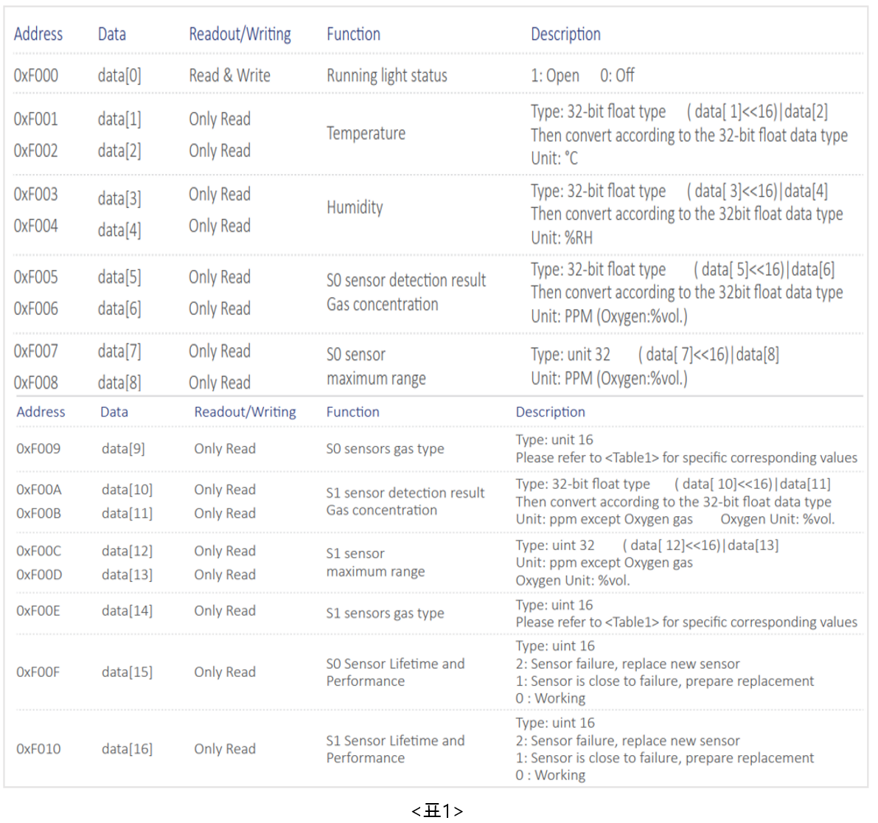Click the Humidity function cell
The image size is (878, 823).
(x=355, y=207)
